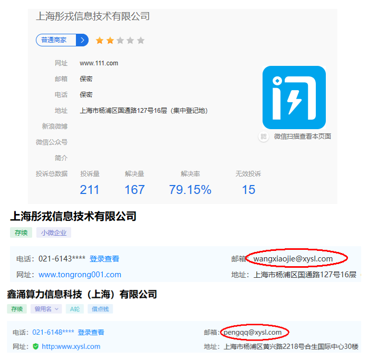Image resolution: width=368 pixels, height=360 pixels.
Task: Open the http:www.xysl.com link
Action: (71, 346)
